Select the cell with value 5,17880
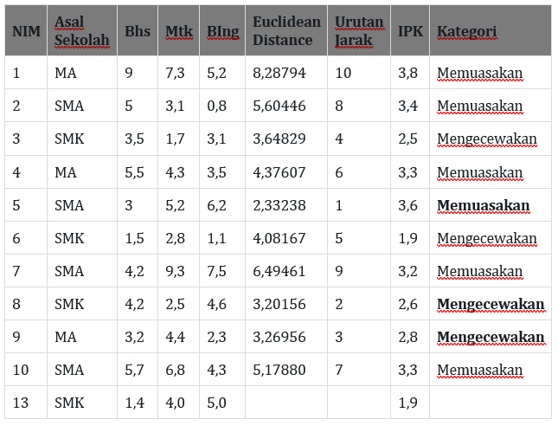This screenshot has height=426, width=558. coord(279,370)
